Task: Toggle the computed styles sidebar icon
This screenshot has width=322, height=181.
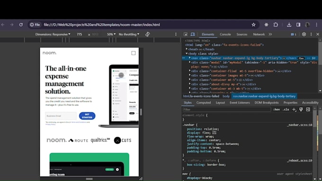Action: click(308, 110)
